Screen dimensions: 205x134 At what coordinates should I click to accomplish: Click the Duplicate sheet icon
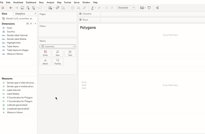(57, 8)
